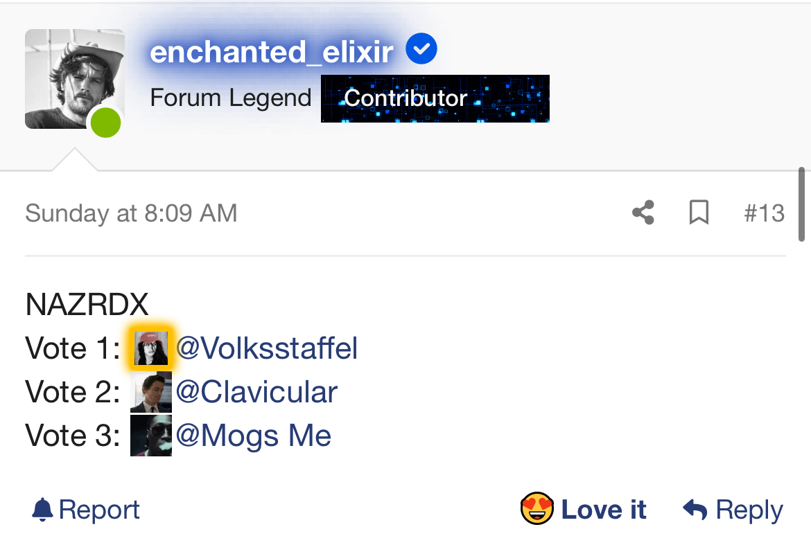Visit the @Volksstaffel mention link
The height and width of the screenshot is (554, 811).
tap(267, 348)
